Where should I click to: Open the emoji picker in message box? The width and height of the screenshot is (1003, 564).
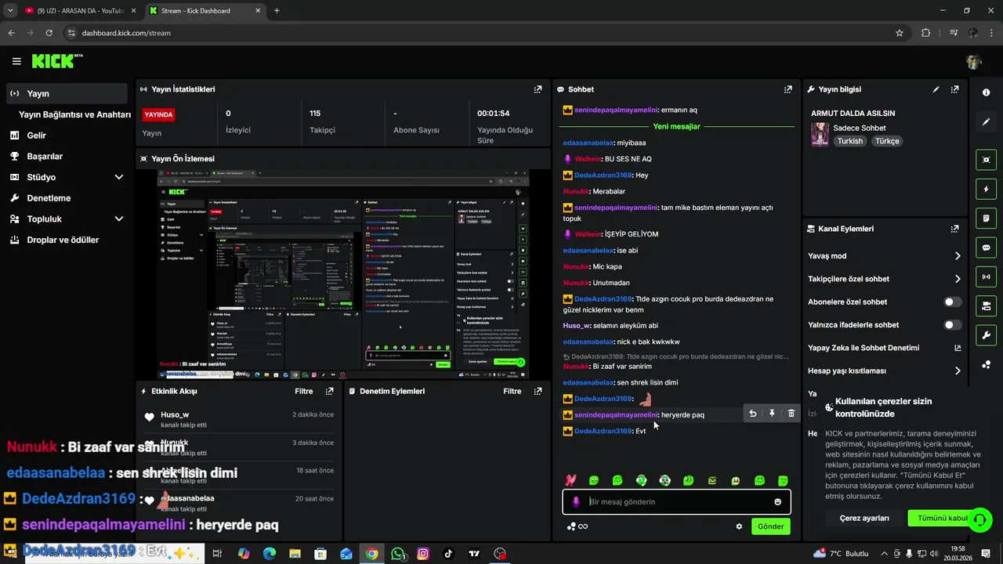click(x=777, y=502)
